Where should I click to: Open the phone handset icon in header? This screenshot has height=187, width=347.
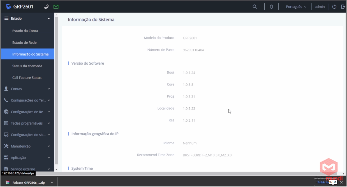[x=47, y=7]
